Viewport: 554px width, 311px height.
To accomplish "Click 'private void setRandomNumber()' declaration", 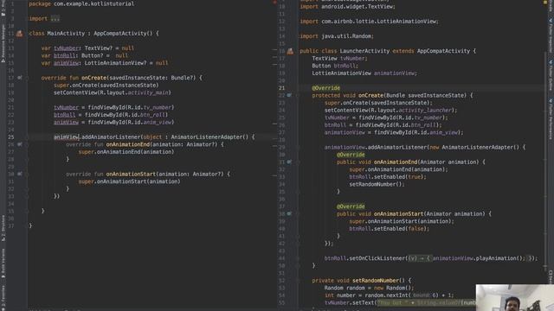I will [358, 281].
